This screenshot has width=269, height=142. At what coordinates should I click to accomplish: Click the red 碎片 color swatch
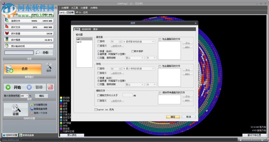pyautogui.click(x=61, y=106)
